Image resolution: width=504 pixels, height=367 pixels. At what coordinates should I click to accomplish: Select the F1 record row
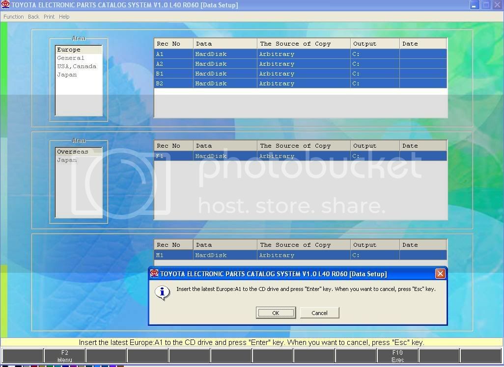pyautogui.click(x=300, y=156)
